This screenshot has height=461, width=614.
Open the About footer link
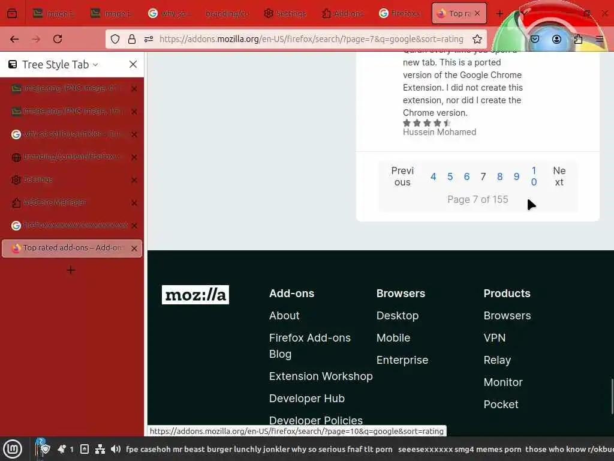(284, 316)
